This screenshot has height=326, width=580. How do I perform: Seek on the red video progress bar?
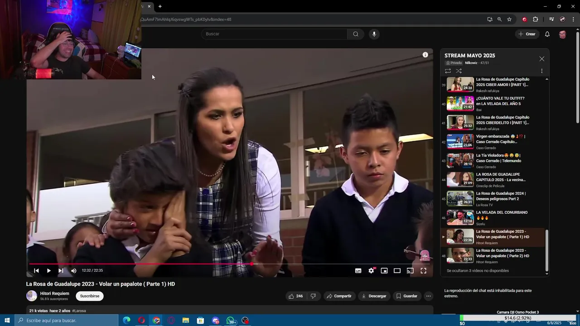229,264
